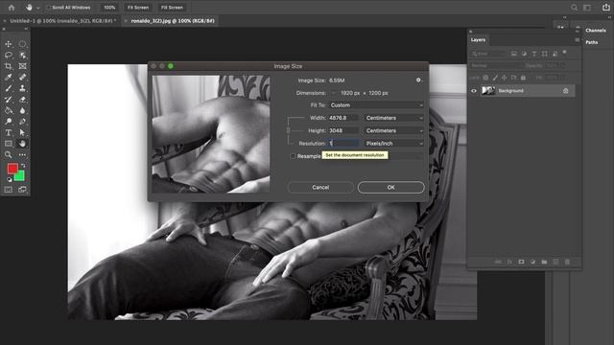Select the Healing Brush tool
Screen dimensions: 614x345
(22, 77)
